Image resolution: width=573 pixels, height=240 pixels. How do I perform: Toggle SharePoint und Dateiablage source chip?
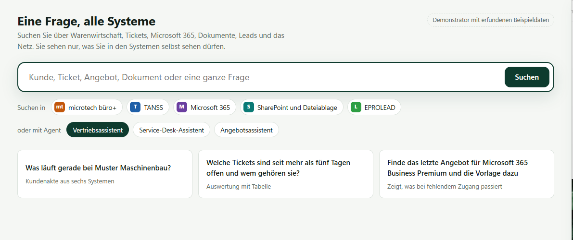click(292, 107)
